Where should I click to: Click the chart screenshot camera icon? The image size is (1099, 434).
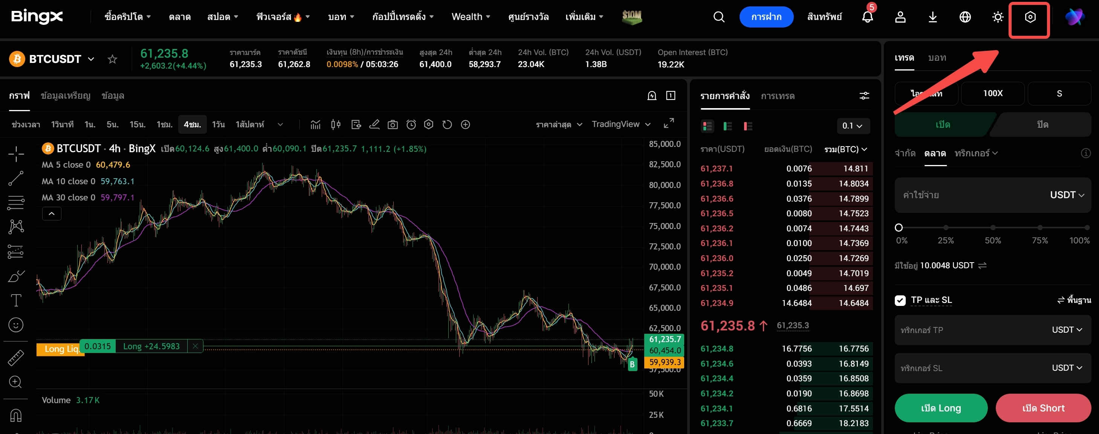point(393,125)
